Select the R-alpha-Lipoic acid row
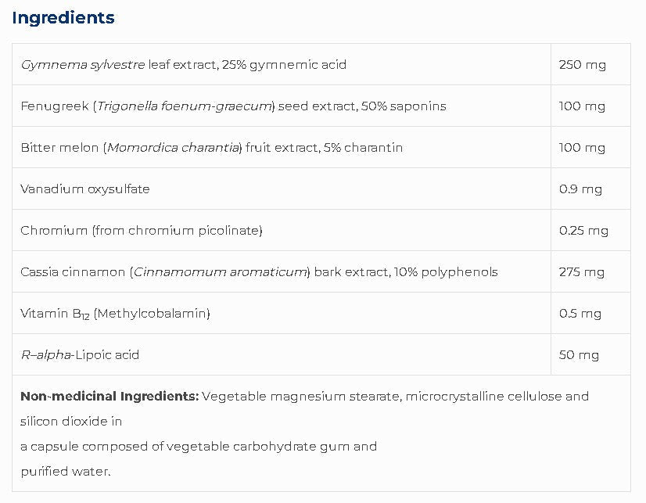The height and width of the screenshot is (503, 646). coord(80,354)
